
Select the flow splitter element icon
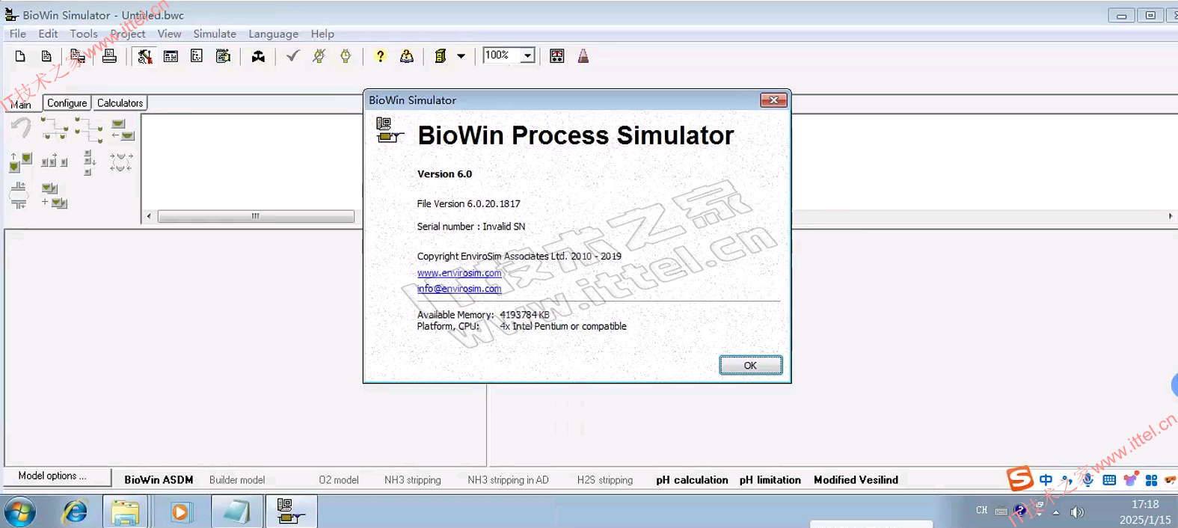55,129
